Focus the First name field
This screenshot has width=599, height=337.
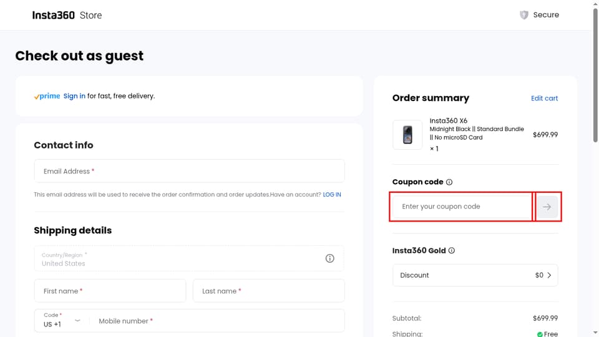pyautogui.click(x=110, y=291)
